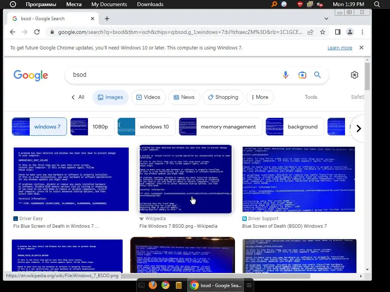Start voice search with microphone icon

[286, 75]
